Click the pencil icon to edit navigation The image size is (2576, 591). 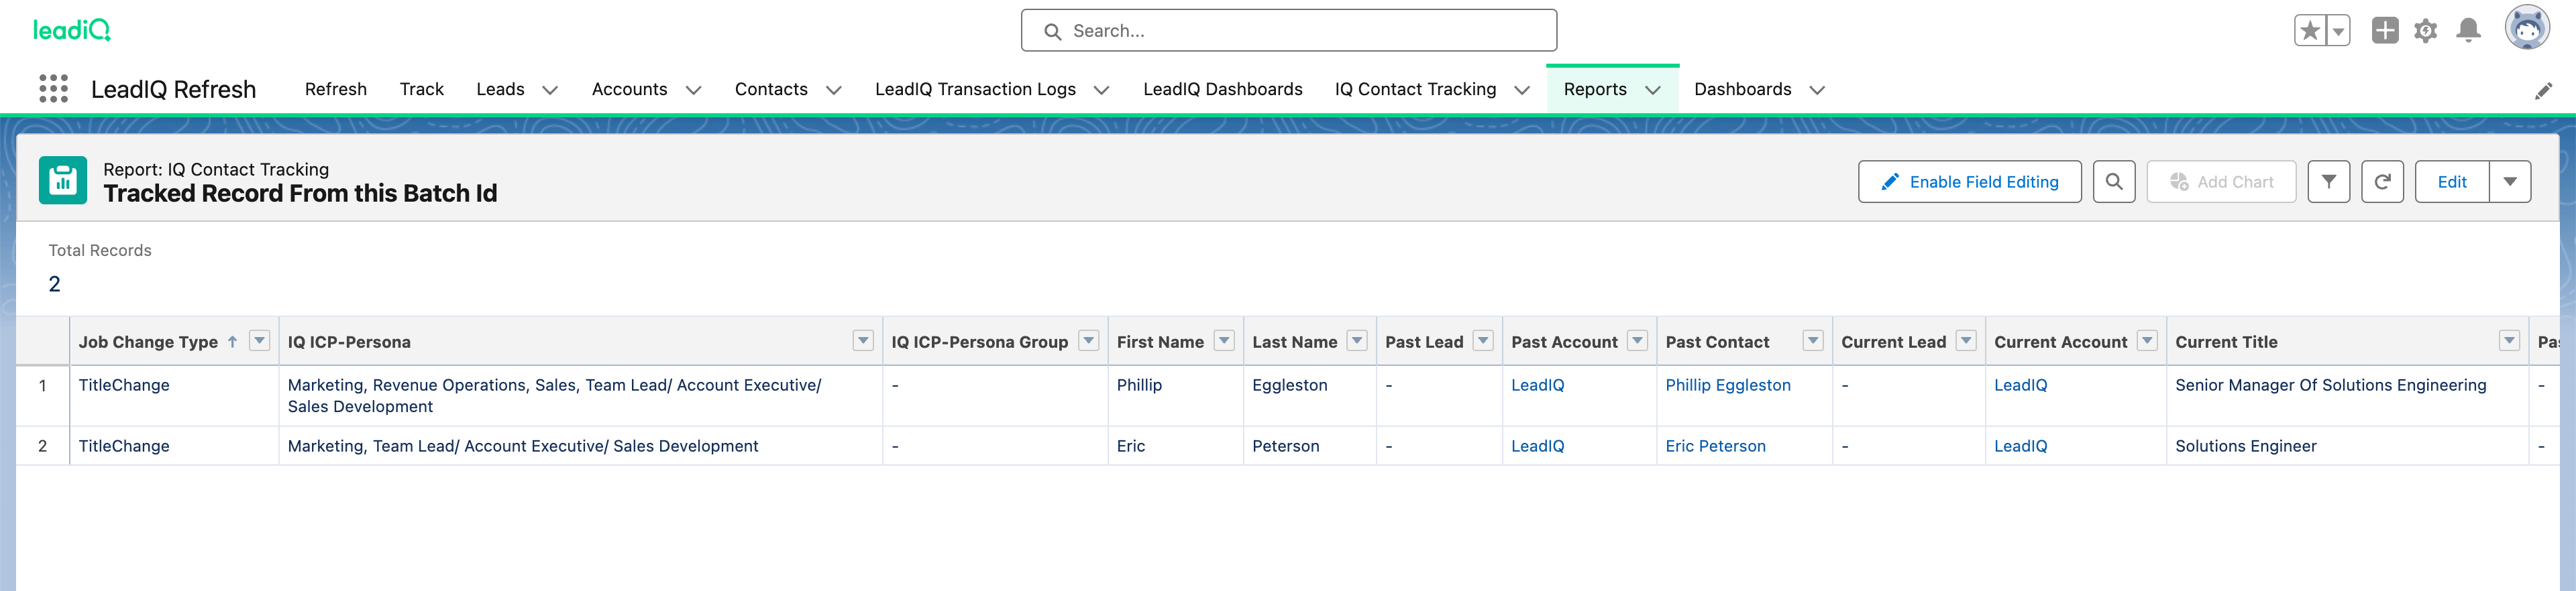(x=2543, y=91)
